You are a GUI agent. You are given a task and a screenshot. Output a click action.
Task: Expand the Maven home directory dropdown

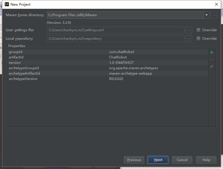207,15
